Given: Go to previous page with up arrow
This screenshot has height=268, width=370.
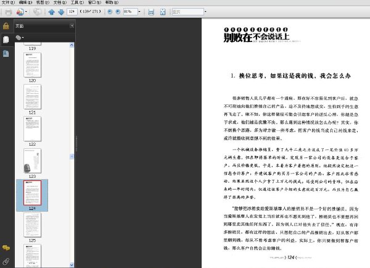Looking at the screenshot, I should tap(51, 12).
